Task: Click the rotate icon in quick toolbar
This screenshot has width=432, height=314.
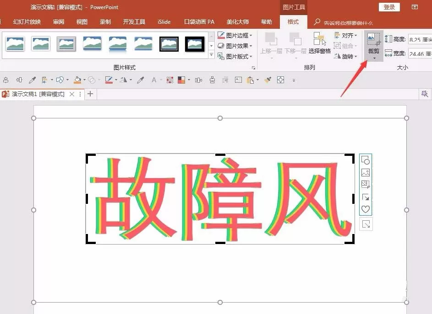Action: click(x=124, y=80)
